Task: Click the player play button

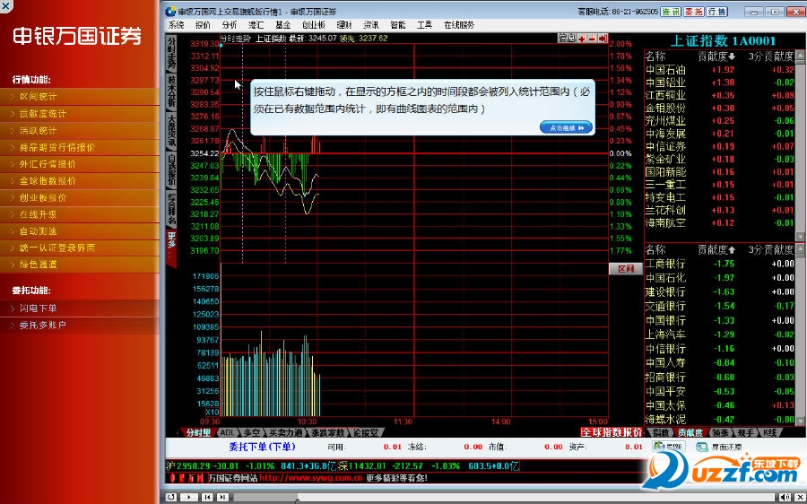Action: 189,497
